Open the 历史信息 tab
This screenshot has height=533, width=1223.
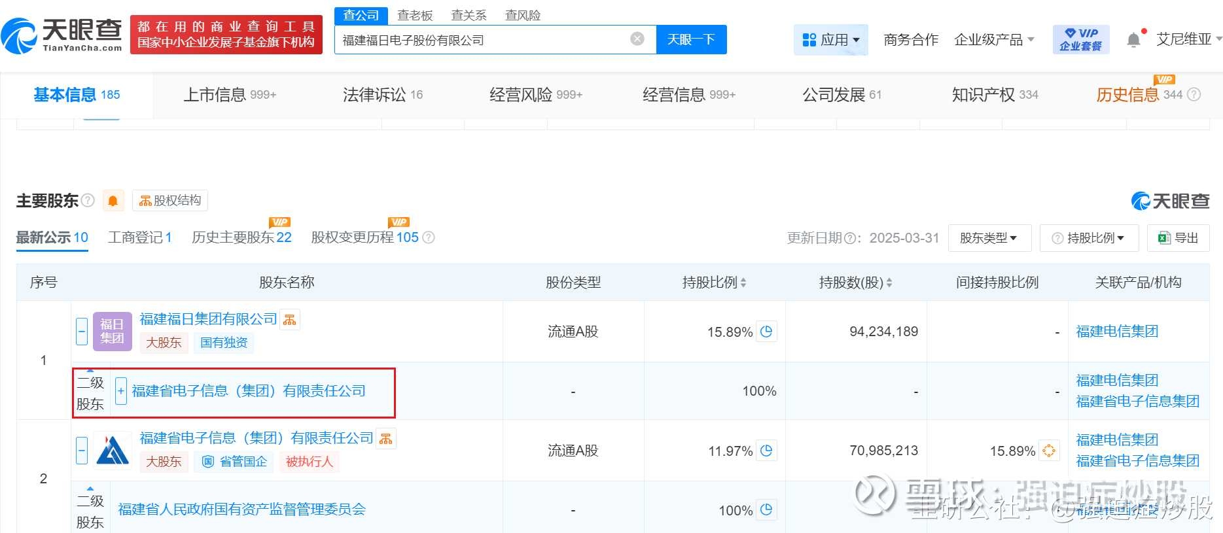click(x=1139, y=95)
